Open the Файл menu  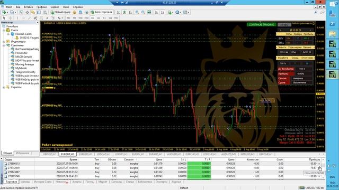9,7
